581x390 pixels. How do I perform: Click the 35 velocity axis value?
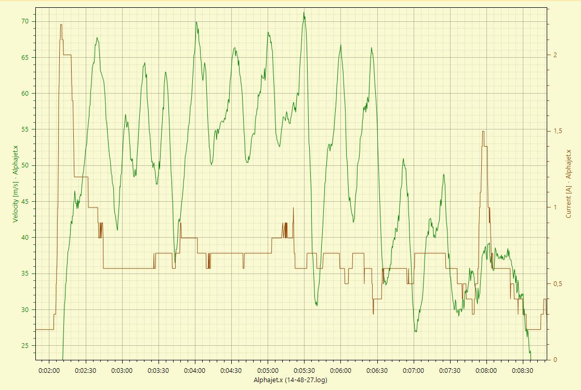tap(25, 274)
